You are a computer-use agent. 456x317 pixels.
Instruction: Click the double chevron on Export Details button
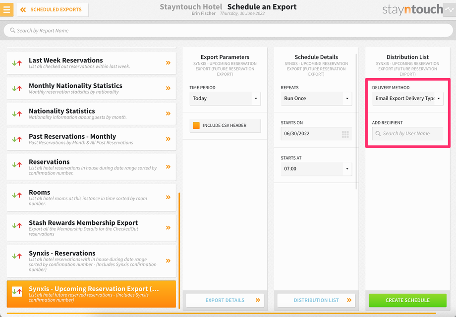pos(258,300)
